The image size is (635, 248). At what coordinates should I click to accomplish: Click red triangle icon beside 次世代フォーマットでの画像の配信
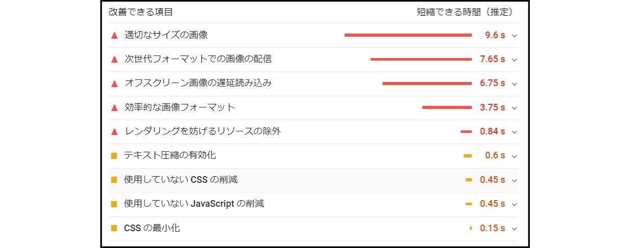coord(114,59)
